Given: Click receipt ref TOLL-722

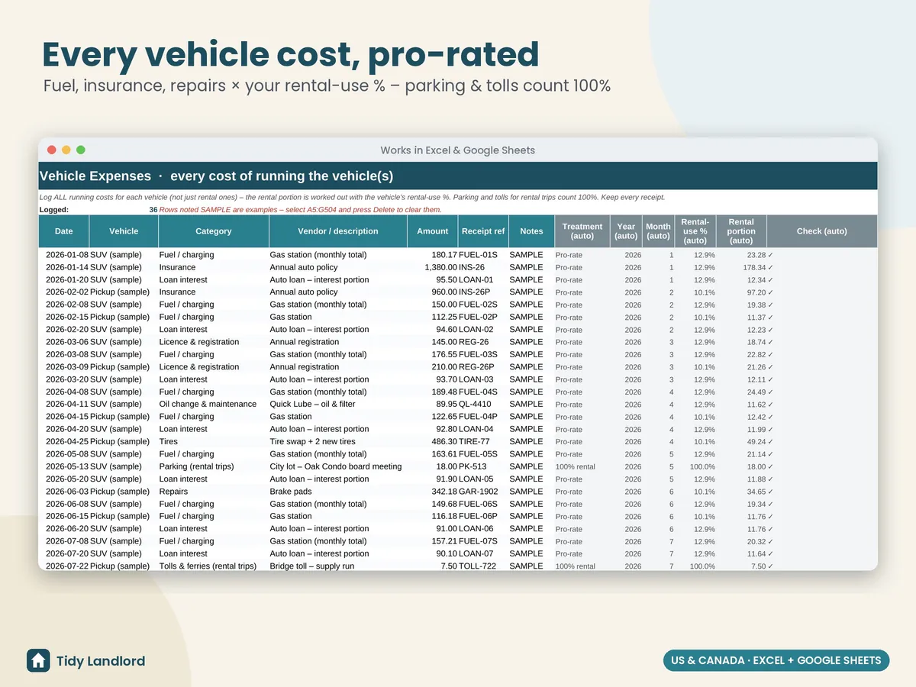Looking at the screenshot, I should pyautogui.click(x=477, y=566).
